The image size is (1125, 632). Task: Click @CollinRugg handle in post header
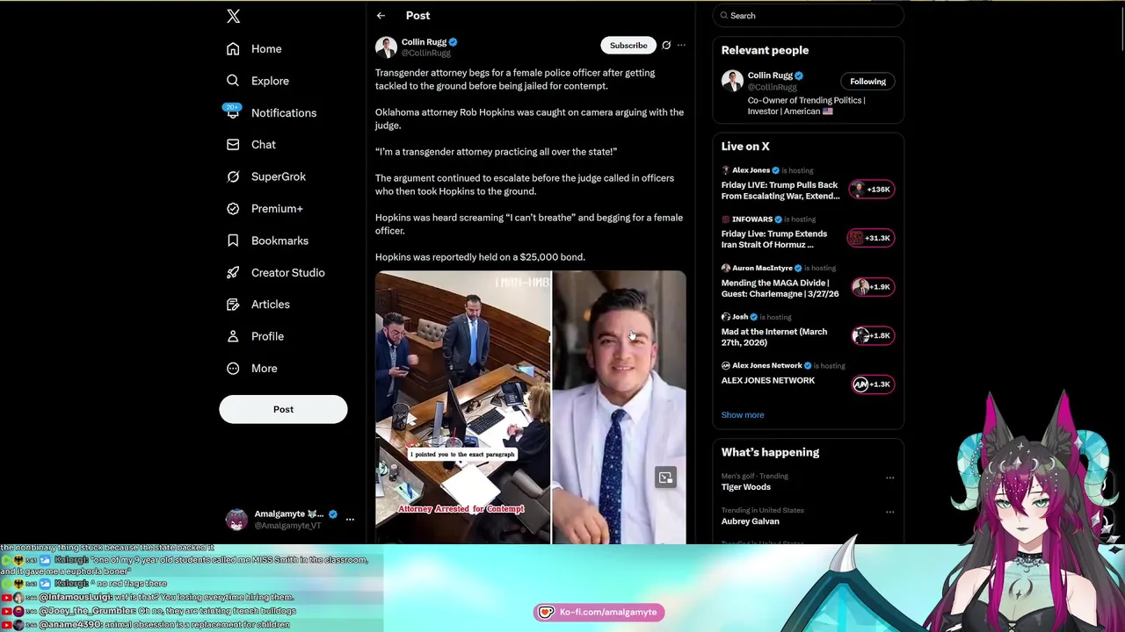[426, 54]
